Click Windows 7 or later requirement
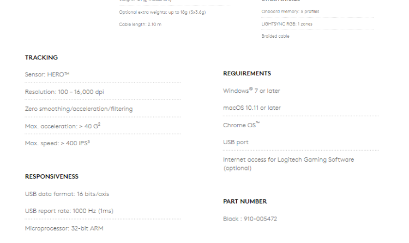Viewport: 409px width, 243px height. pyautogui.click(x=251, y=91)
